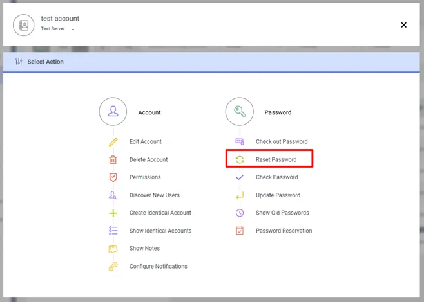This screenshot has width=424, height=302.
Task: Click the Password key circle icon
Action: click(240, 112)
